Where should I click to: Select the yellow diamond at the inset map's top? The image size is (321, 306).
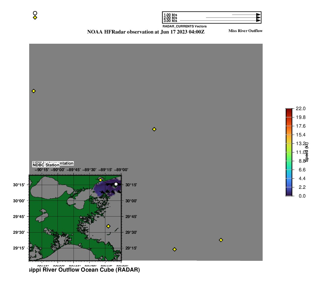coord(100,180)
